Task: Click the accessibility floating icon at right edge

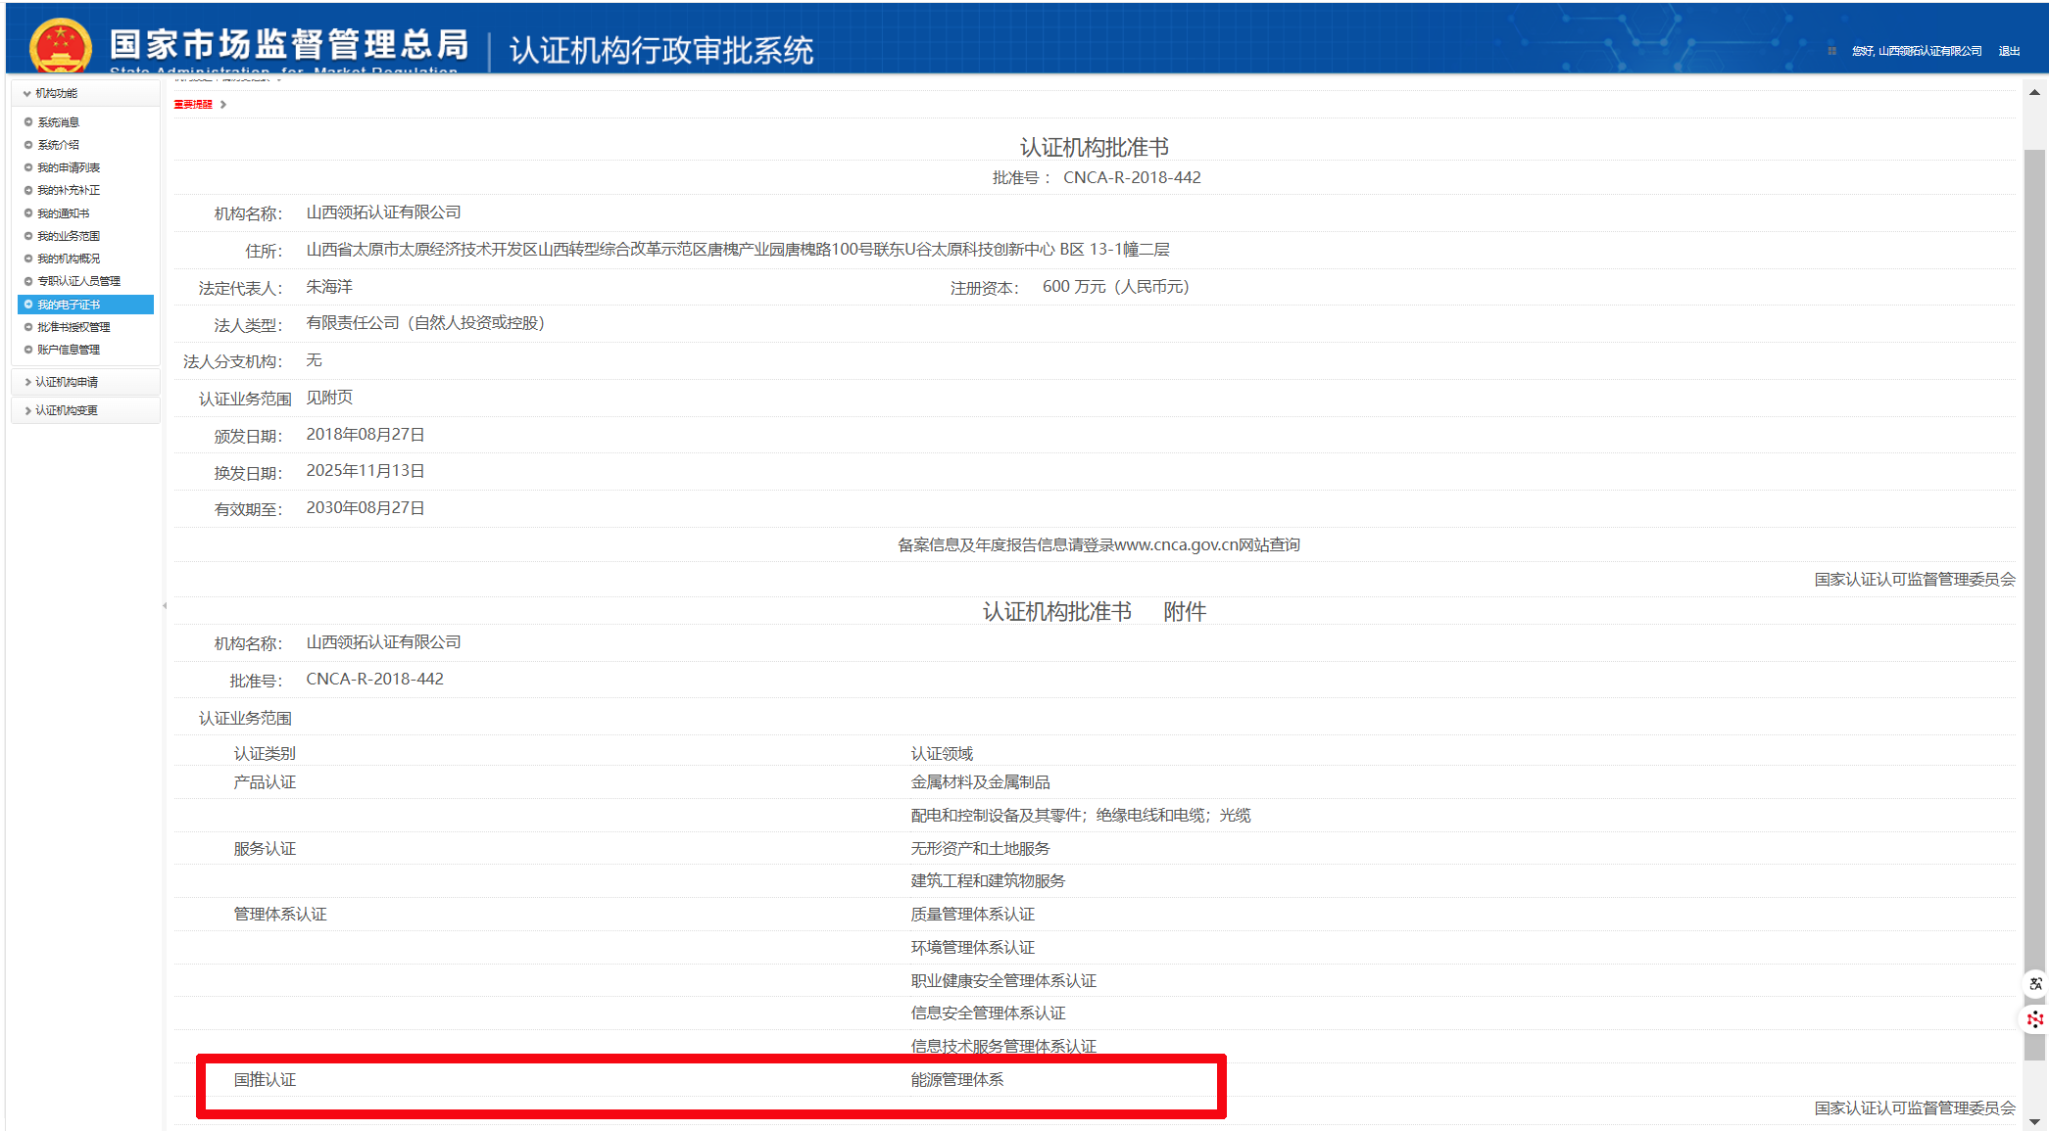Action: pyautogui.click(x=2035, y=984)
